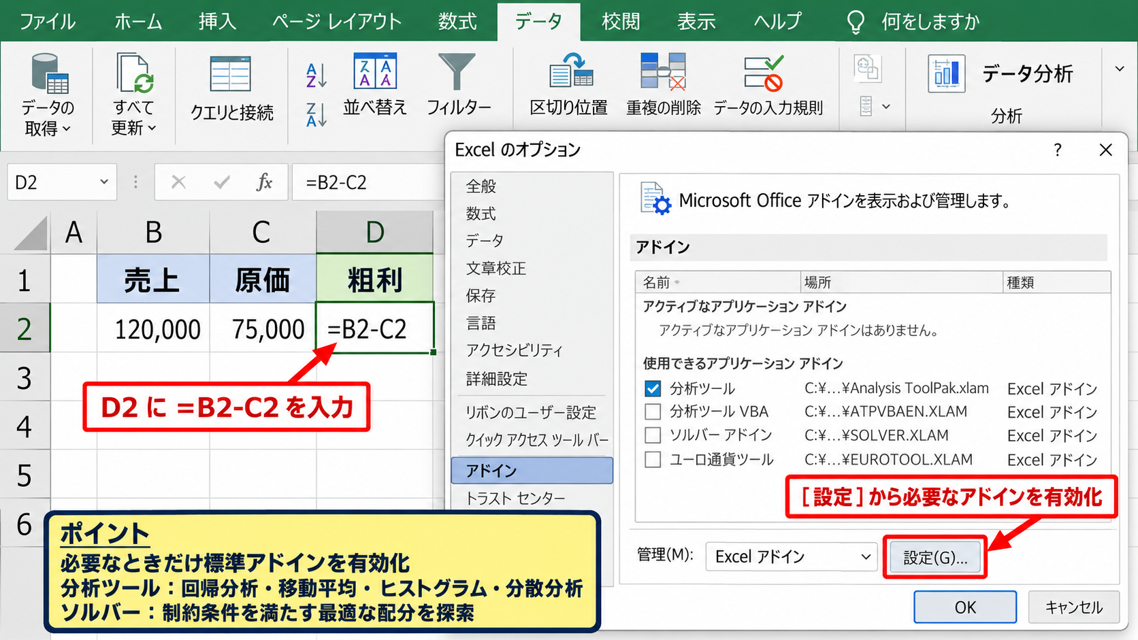
Task: Check the 分析ツール VBA checkbox
Action: point(653,412)
